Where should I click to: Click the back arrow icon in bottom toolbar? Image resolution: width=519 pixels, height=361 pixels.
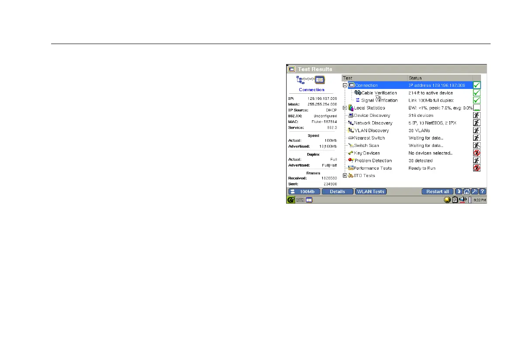click(x=458, y=191)
